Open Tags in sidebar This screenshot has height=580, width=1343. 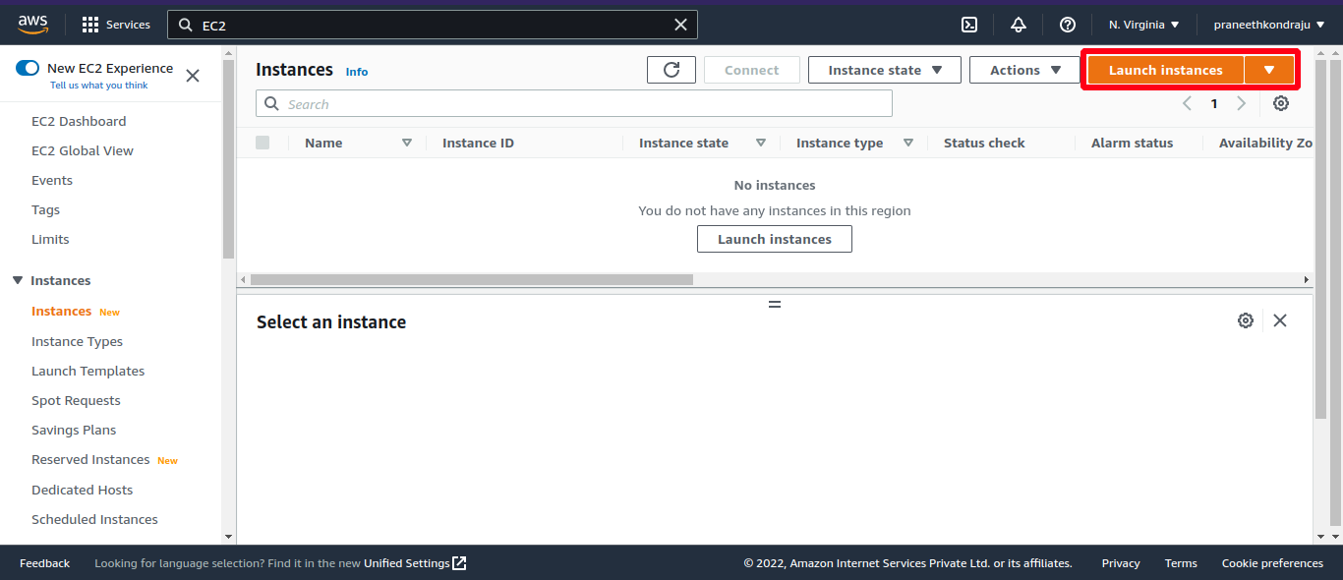[45, 209]
